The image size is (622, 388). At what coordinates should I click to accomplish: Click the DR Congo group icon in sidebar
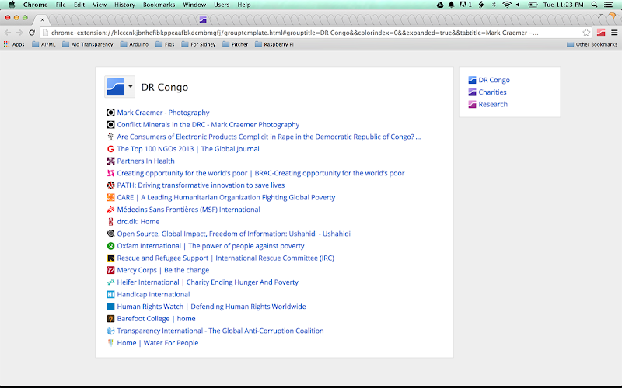pos(472,80)
